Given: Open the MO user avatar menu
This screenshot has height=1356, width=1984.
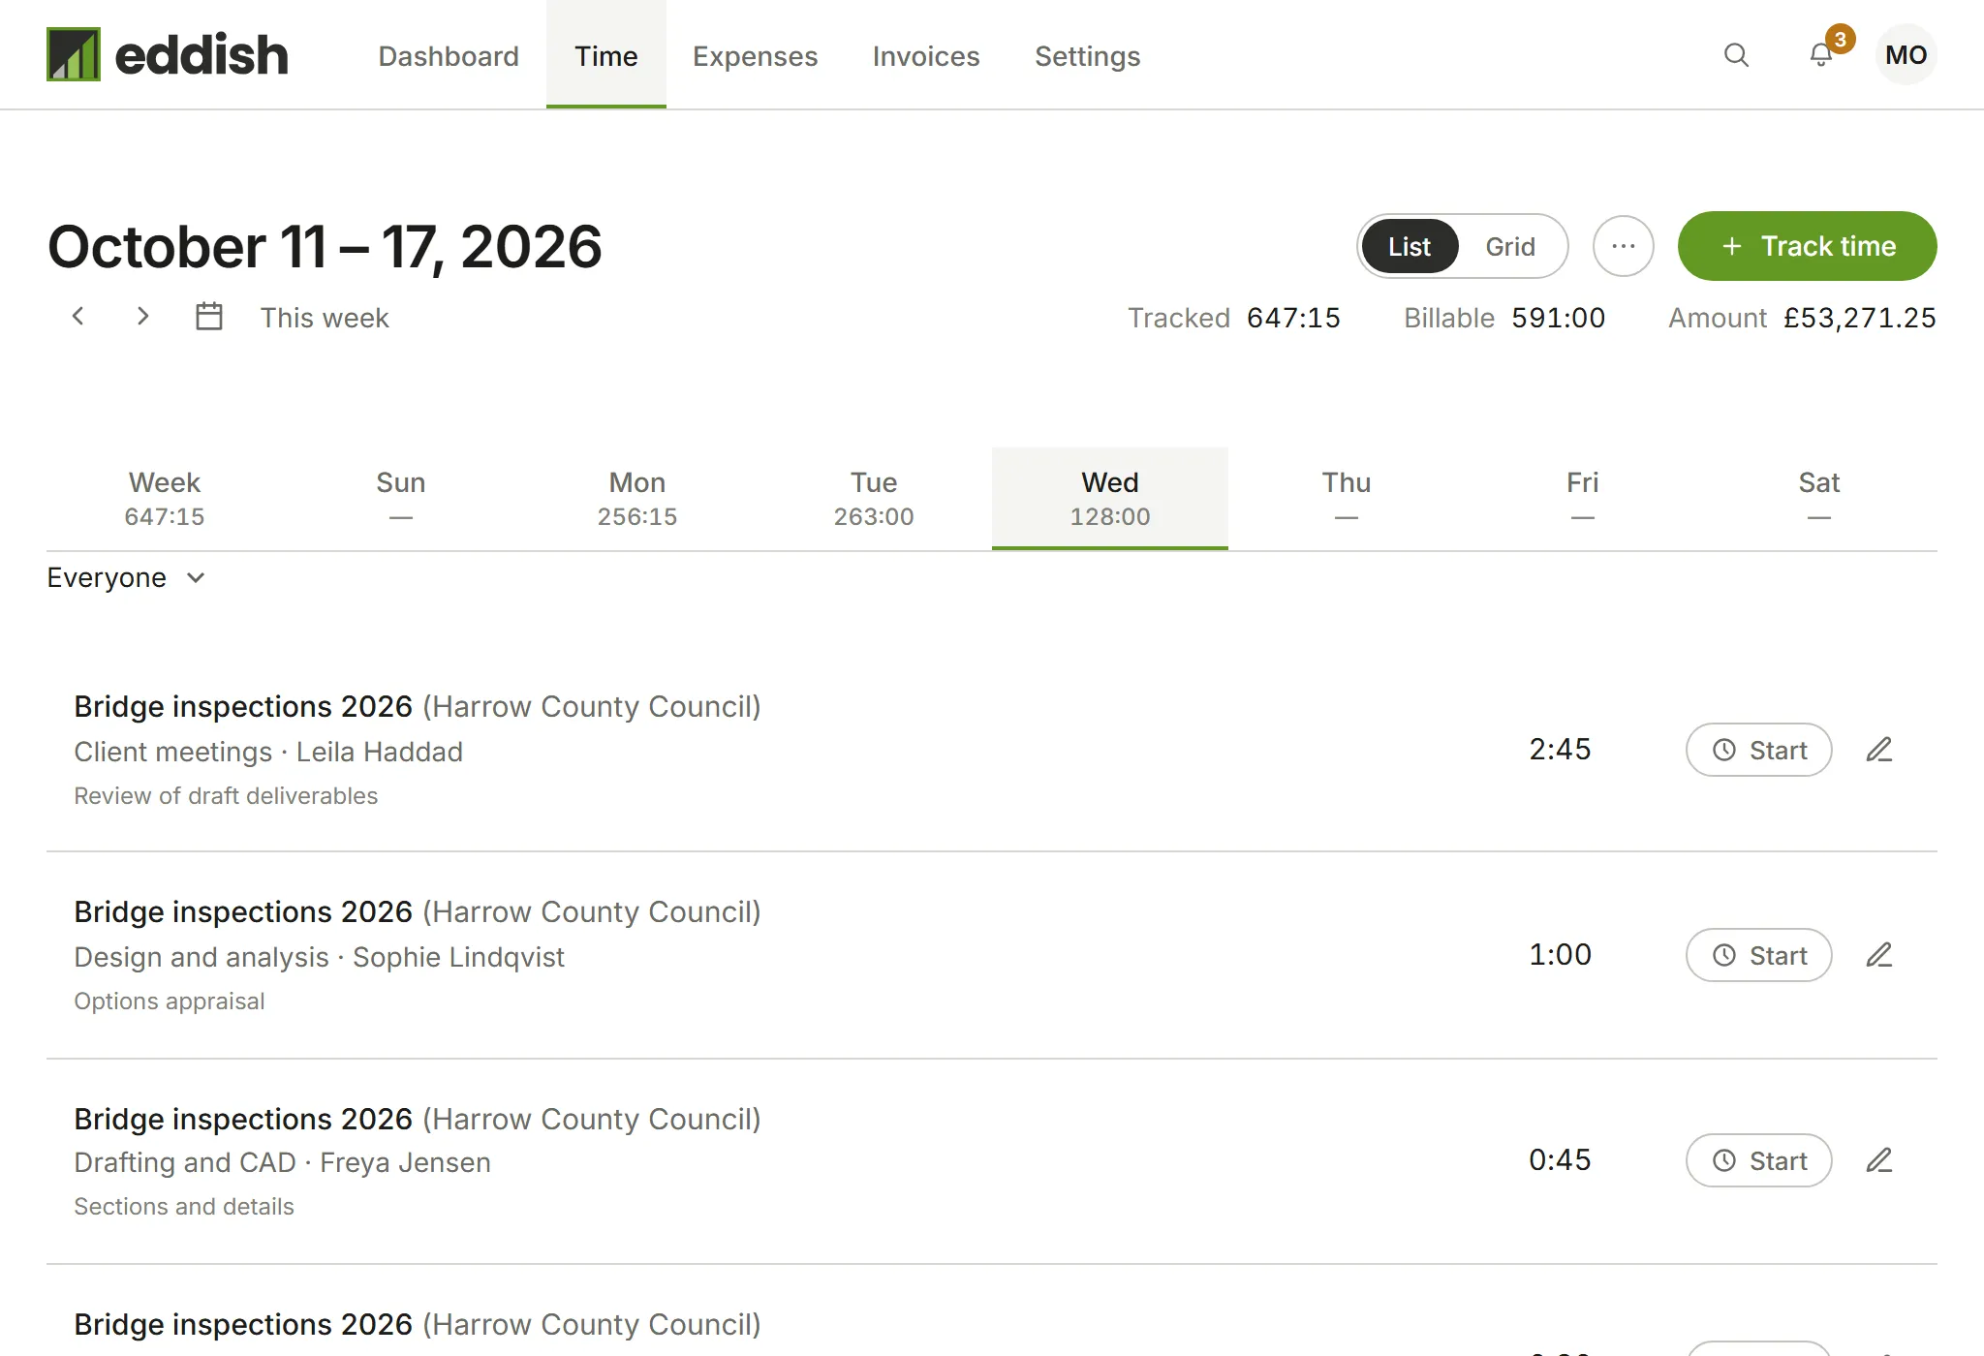Looking at the screenshot, I should tap(1906, 54).
